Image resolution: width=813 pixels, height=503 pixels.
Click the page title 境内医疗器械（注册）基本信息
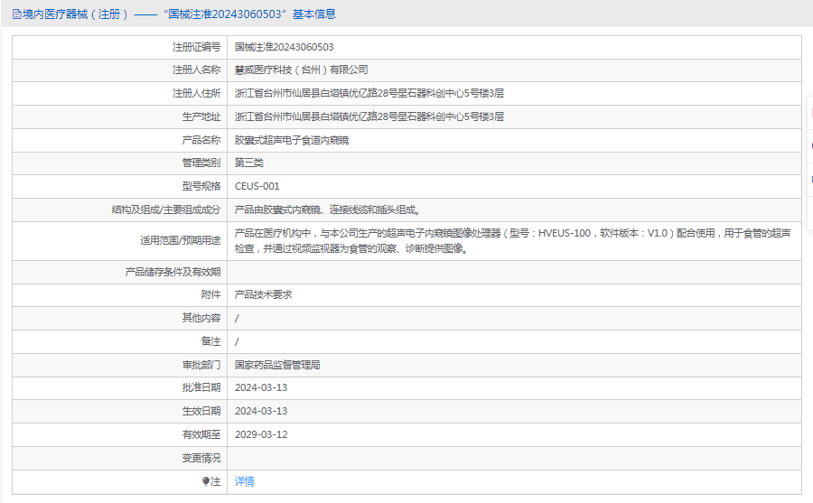(x=180, y=14)
